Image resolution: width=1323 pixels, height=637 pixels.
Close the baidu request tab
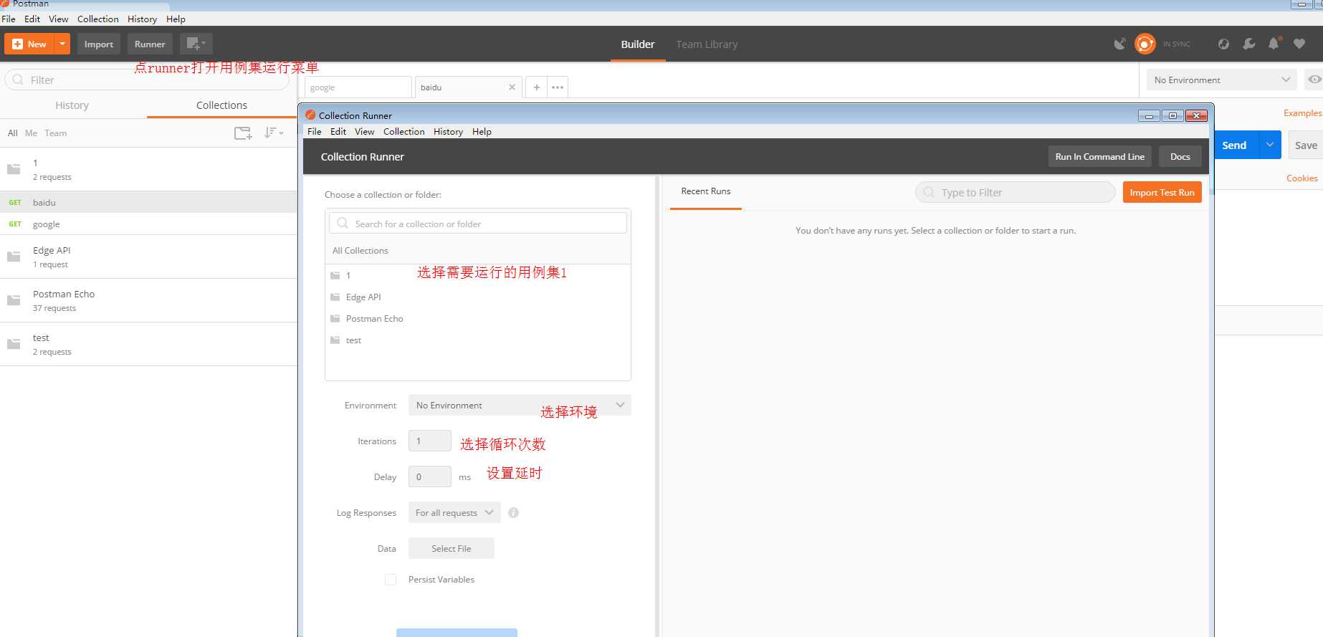[x=512, y=87]
